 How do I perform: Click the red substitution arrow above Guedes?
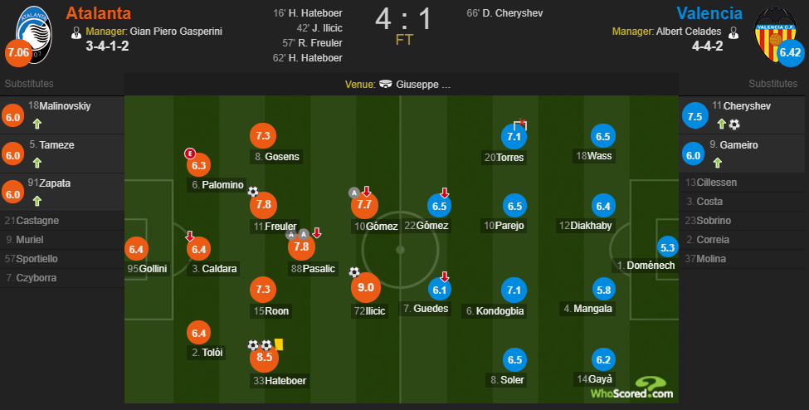[445, 276]
